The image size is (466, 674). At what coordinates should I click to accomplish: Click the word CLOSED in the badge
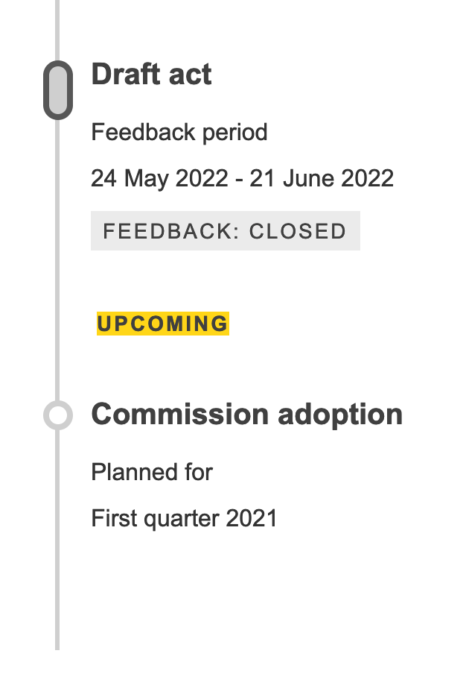(298, 231)
